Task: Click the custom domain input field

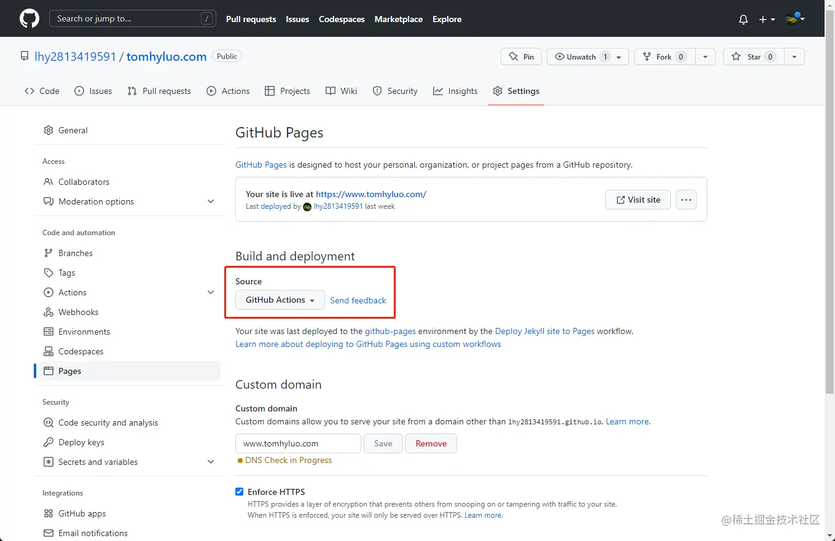Action: tap(298, 443)
